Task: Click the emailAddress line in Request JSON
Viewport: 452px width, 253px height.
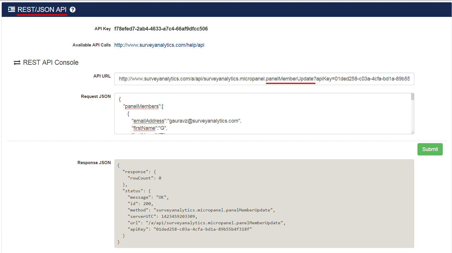Action: click(186, 121)
